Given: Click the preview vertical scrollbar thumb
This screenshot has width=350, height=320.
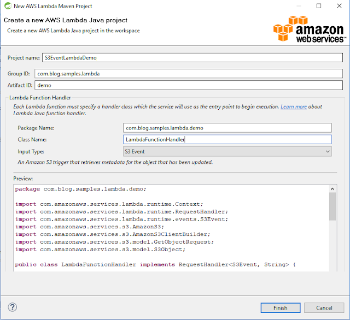Looking at the screenshot, I should [332, 206].
